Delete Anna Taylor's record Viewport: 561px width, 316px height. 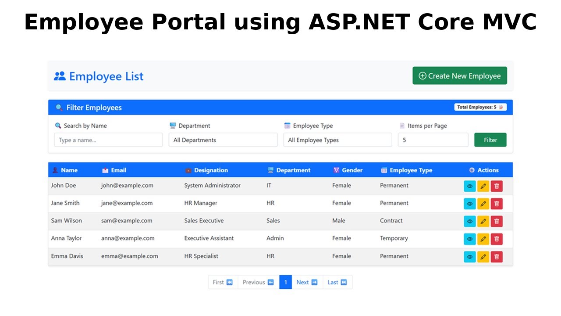[497, 239]
